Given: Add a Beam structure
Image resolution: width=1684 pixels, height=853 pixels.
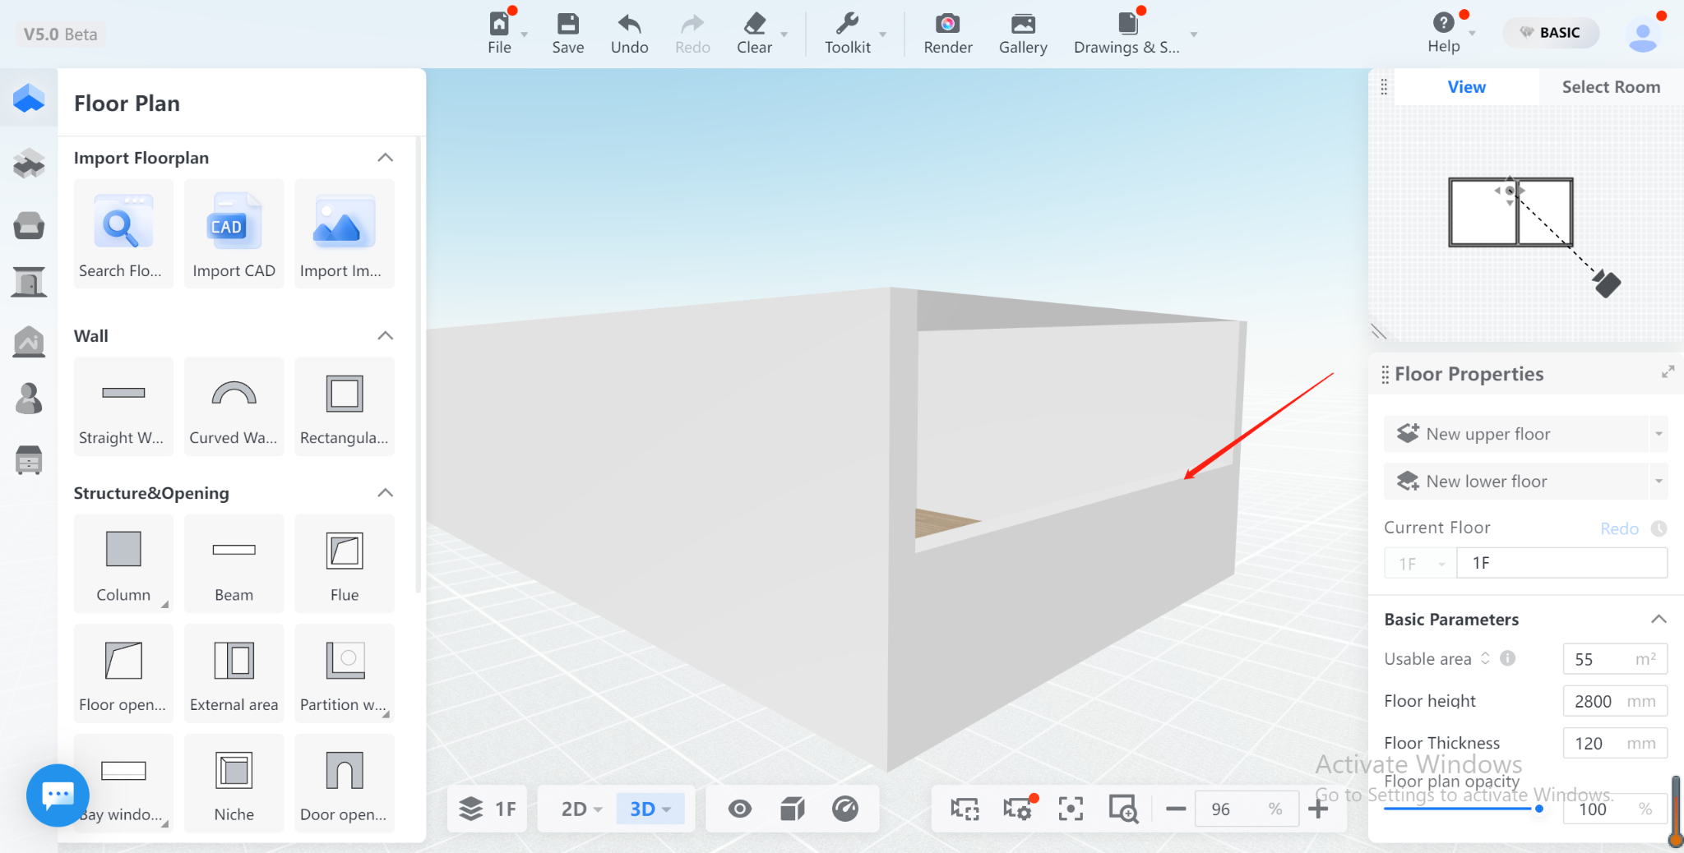Looking at the screenshot, I should [x=234, y=564].
